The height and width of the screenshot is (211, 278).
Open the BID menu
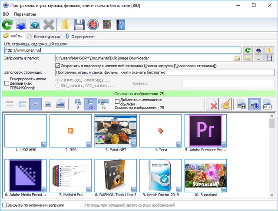point(6,14)
